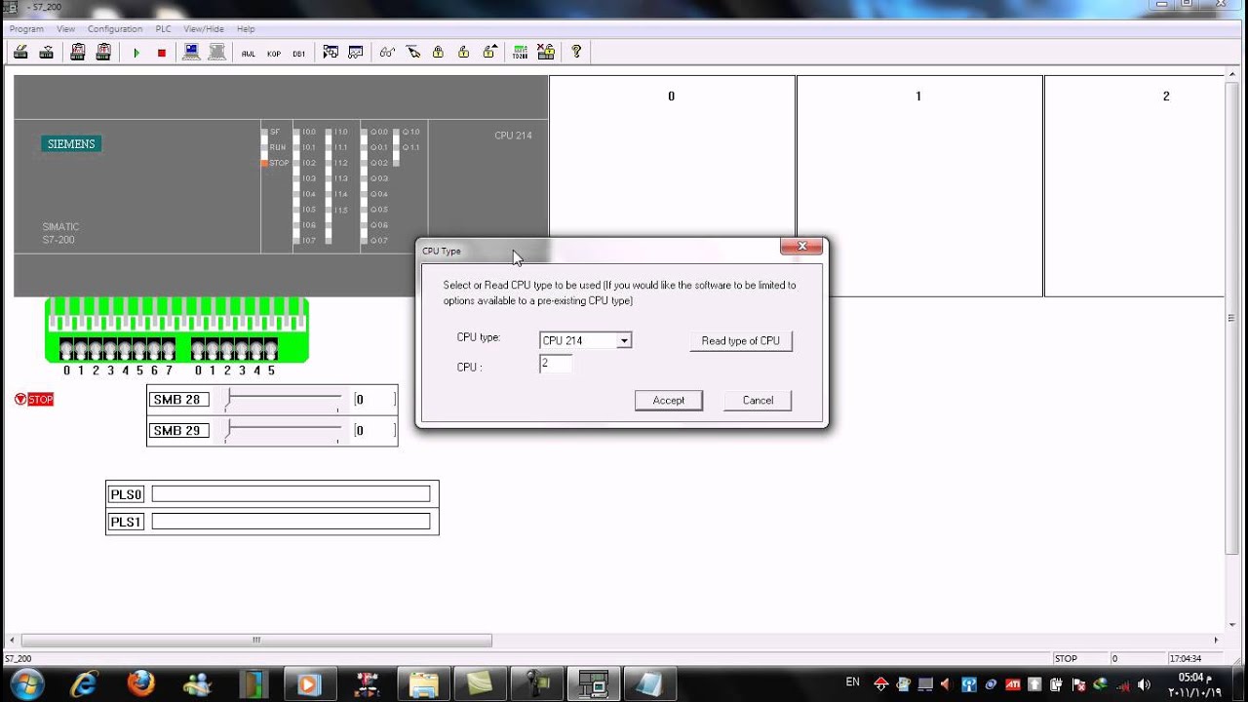Launch Internet Explorer from taskbar
Image resolution: width=1248 pixels, height=702 pixels.
[84, 683]
